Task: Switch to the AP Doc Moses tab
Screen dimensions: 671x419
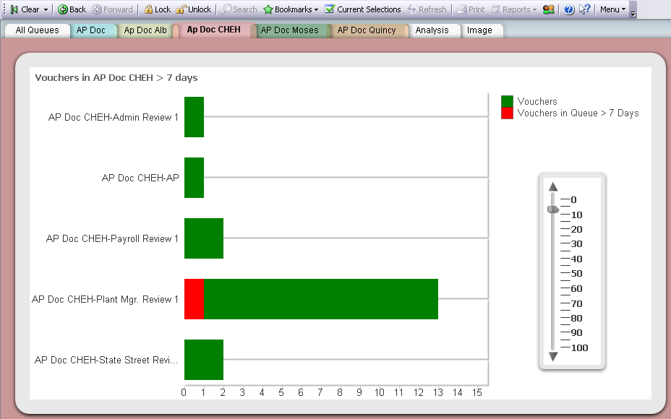Action: pyautogui.click(x=289, y=30)
